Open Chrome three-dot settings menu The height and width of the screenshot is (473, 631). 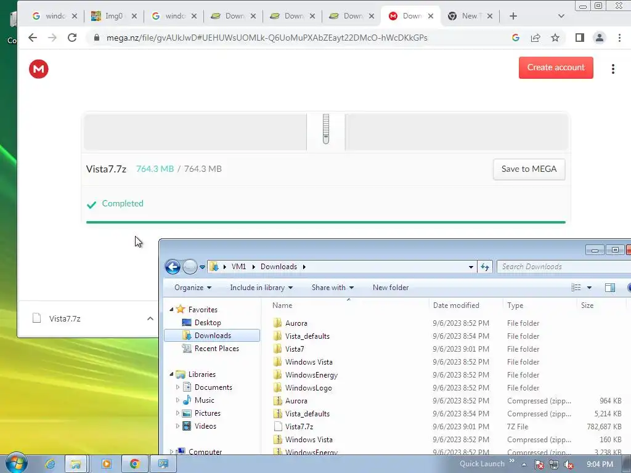(619, 38)
